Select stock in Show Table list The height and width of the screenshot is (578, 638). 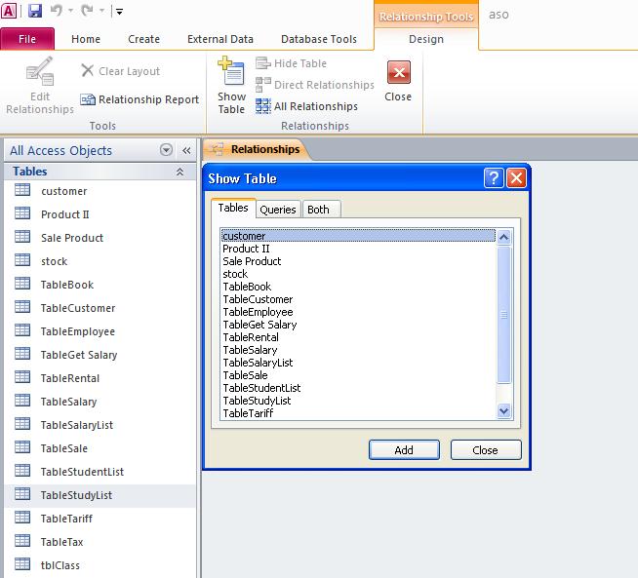coord(358,274)
